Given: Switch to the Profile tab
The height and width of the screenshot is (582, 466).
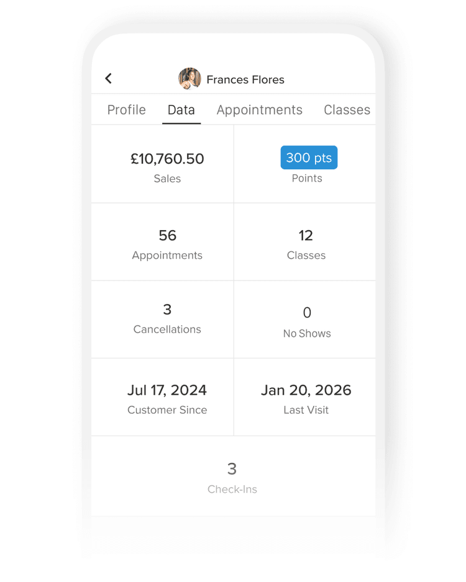Looking at the screenshot, I should [x=126, y=110].
